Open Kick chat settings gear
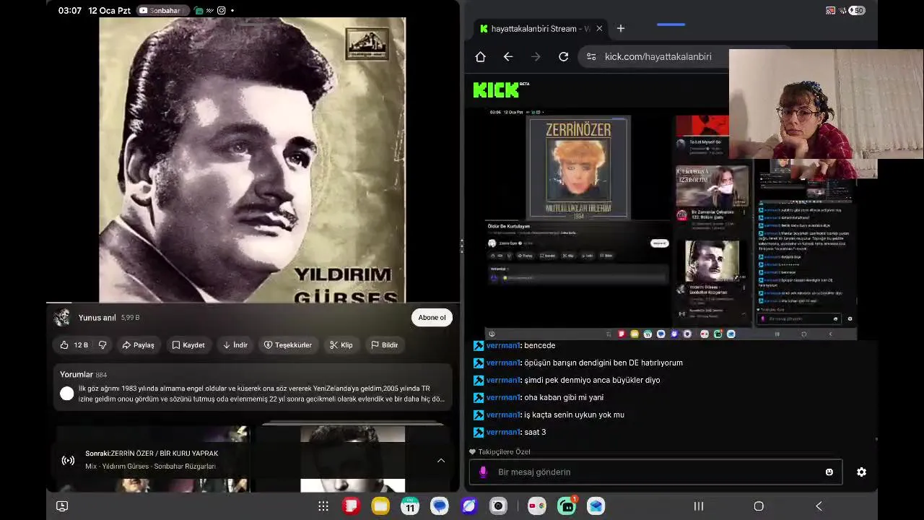 coord(861,472)
